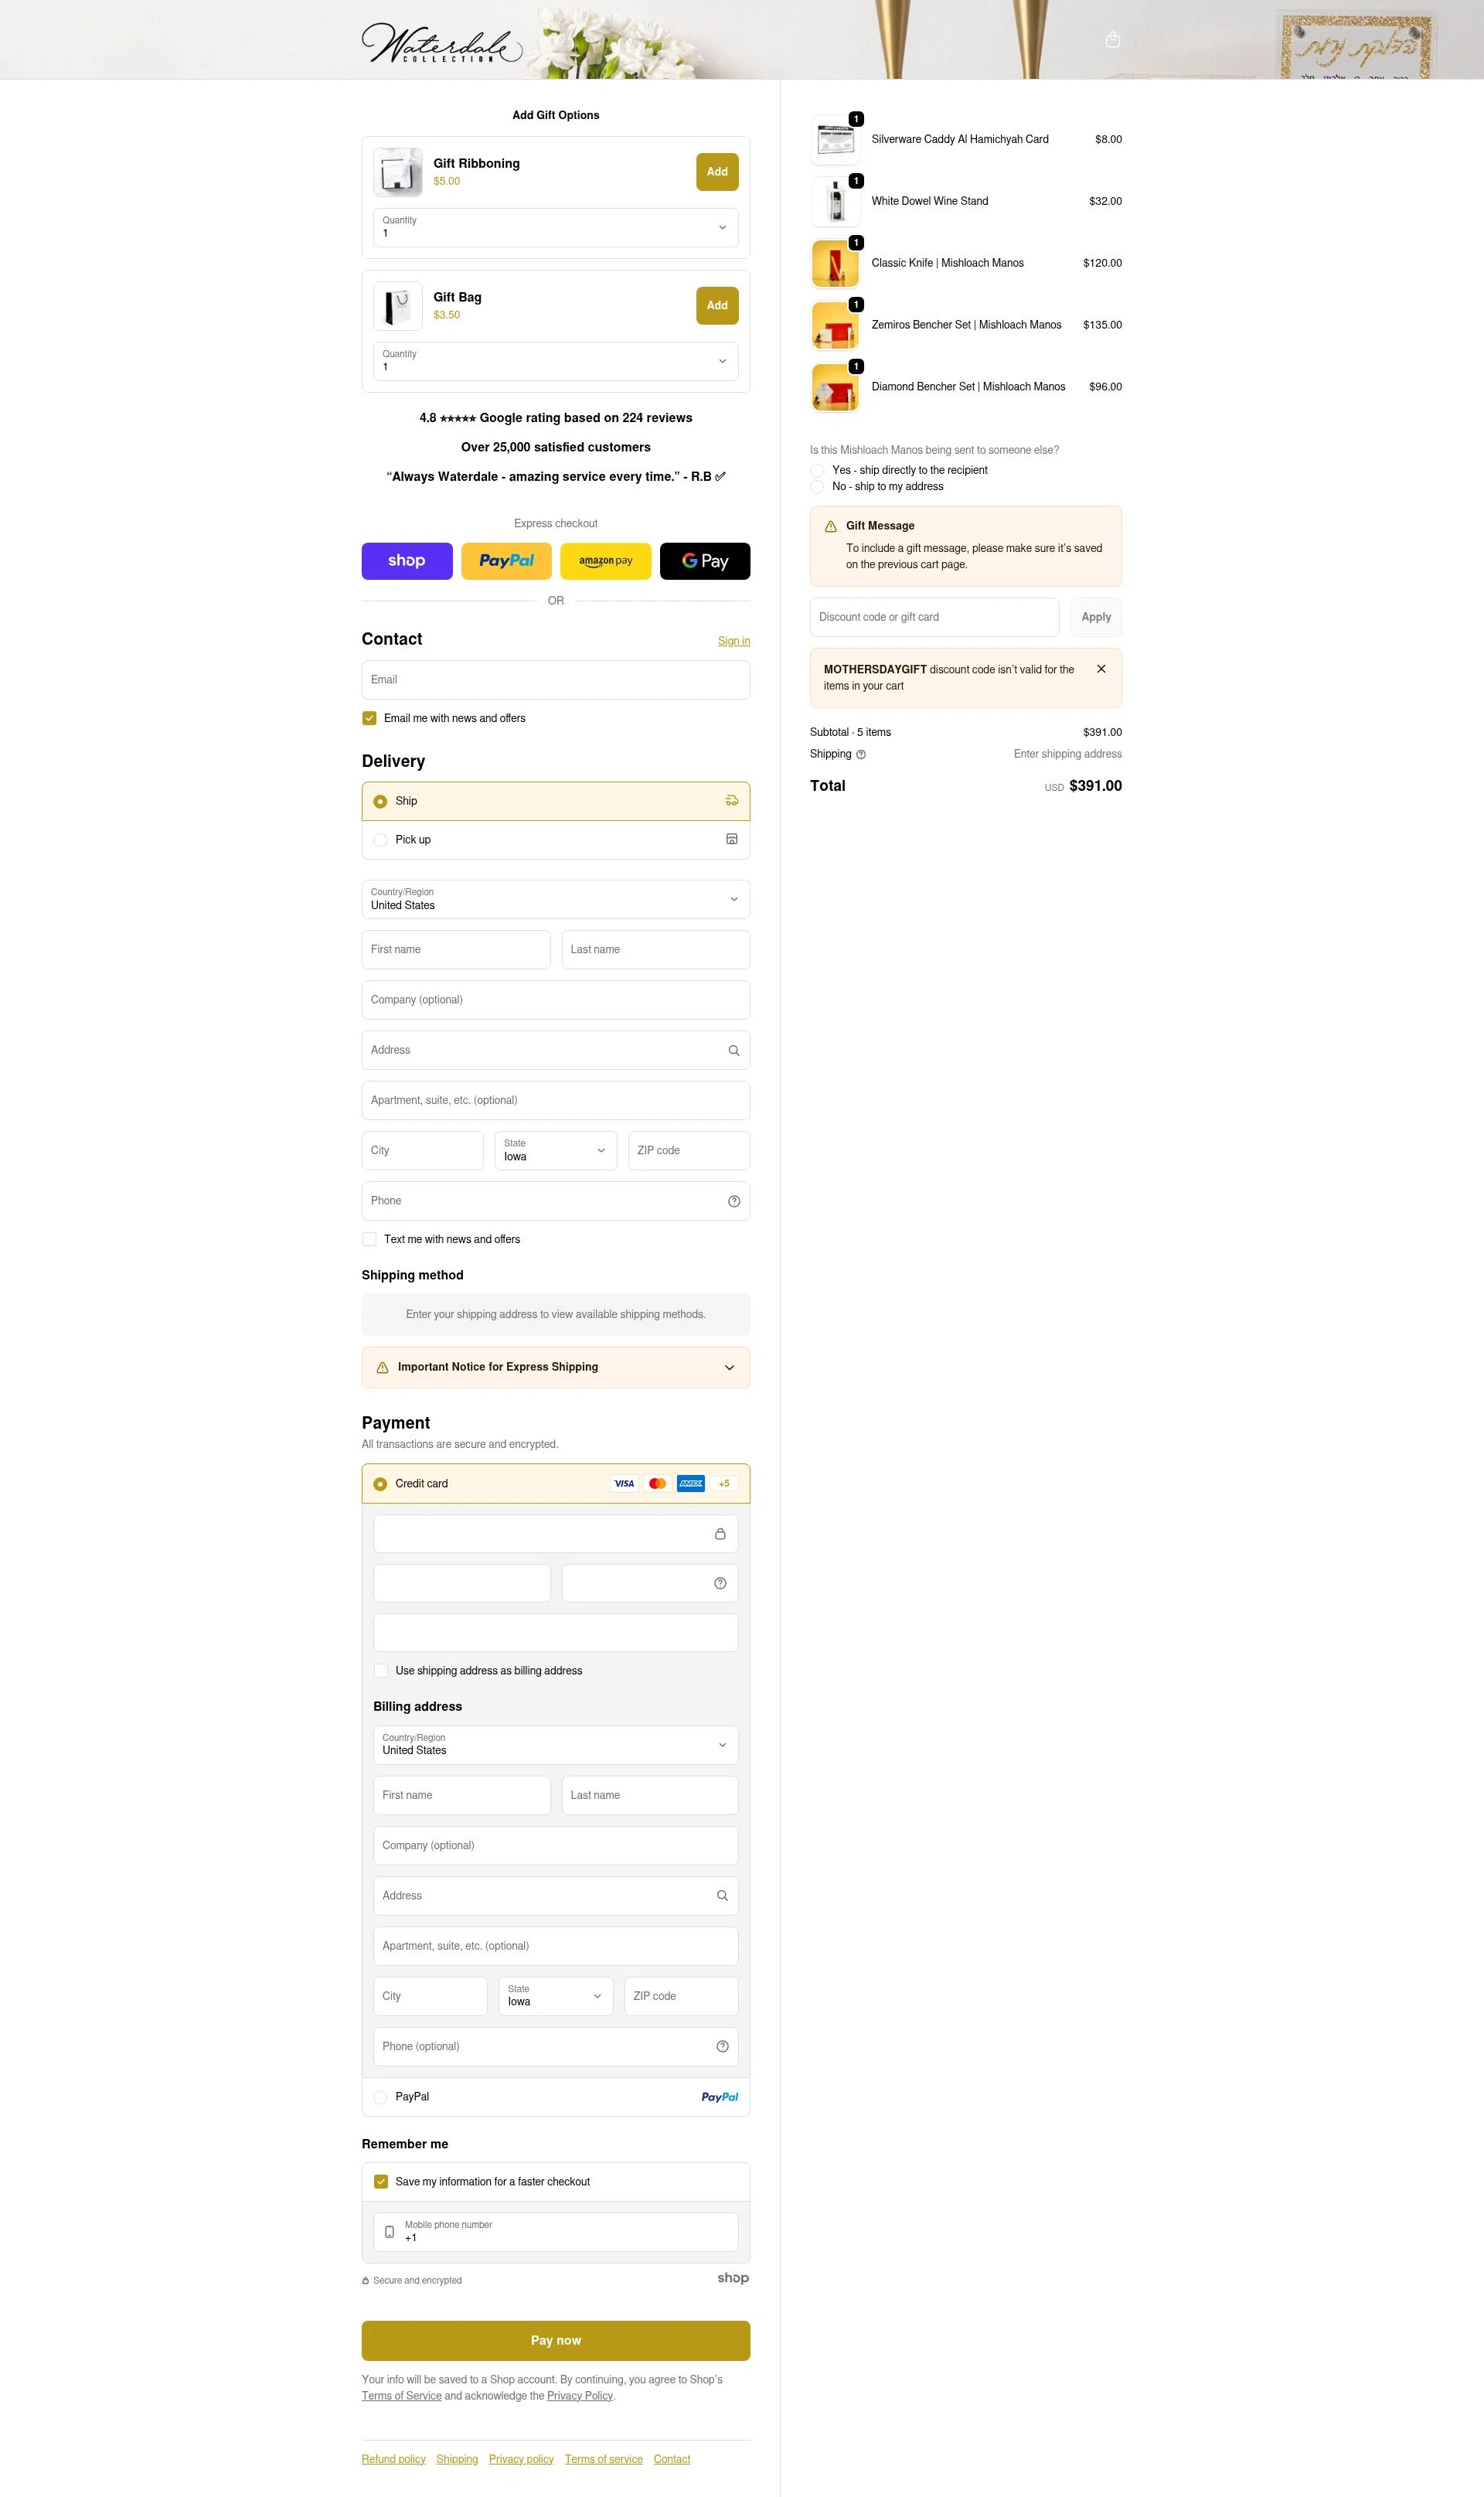Image resolution: width=1484 pixels, height=2497 pixels.
Task: Open the Gift Ribboning quantity dropdown
Action: pyautogui.click(x=555, y=227)
